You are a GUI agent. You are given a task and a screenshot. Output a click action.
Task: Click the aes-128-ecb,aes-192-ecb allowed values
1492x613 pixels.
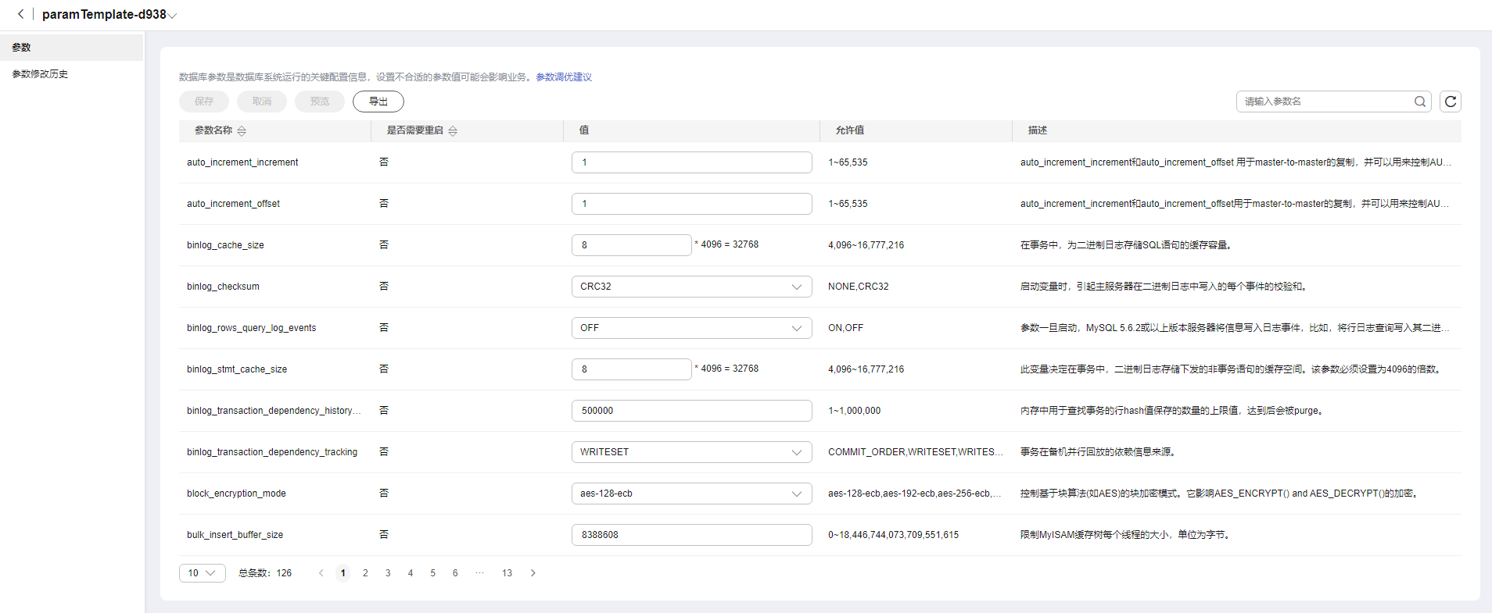(915, 494)
